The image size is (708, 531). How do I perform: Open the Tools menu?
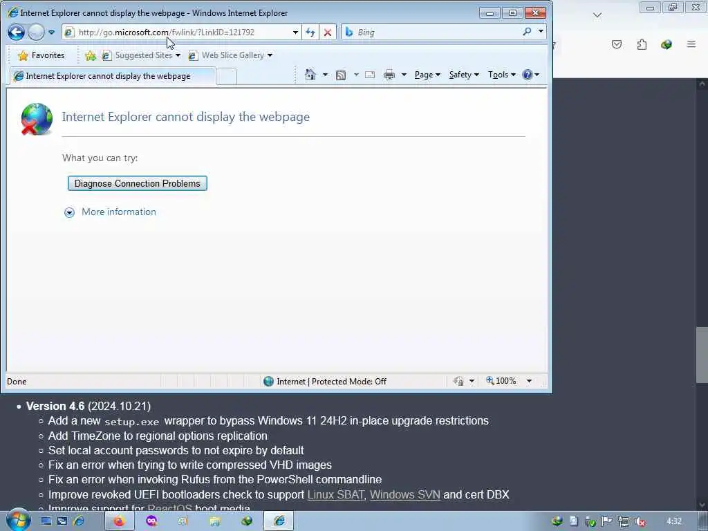point(501,75)
